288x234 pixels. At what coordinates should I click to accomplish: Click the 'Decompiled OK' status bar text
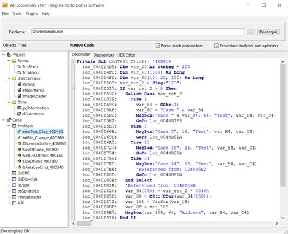[x=15, y=231]
